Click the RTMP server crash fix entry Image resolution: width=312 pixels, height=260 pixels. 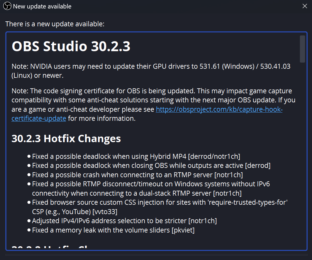coord(137,175)
